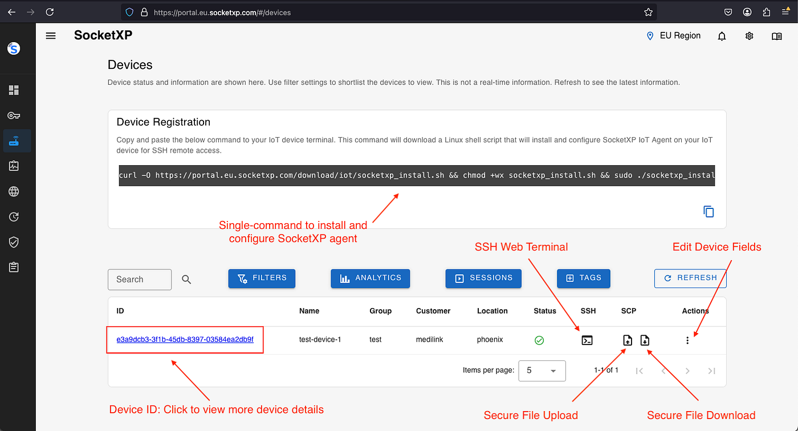798x431 pixels.
Task: Copy the install command with the copy icon
Action: (709, 212)
